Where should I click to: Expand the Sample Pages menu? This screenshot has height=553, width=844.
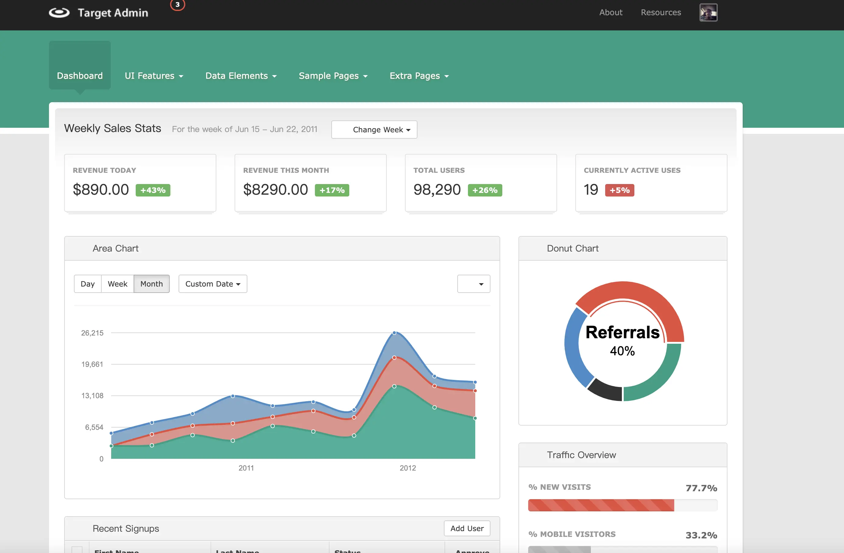pyautogui.click(x=333, y=75)
